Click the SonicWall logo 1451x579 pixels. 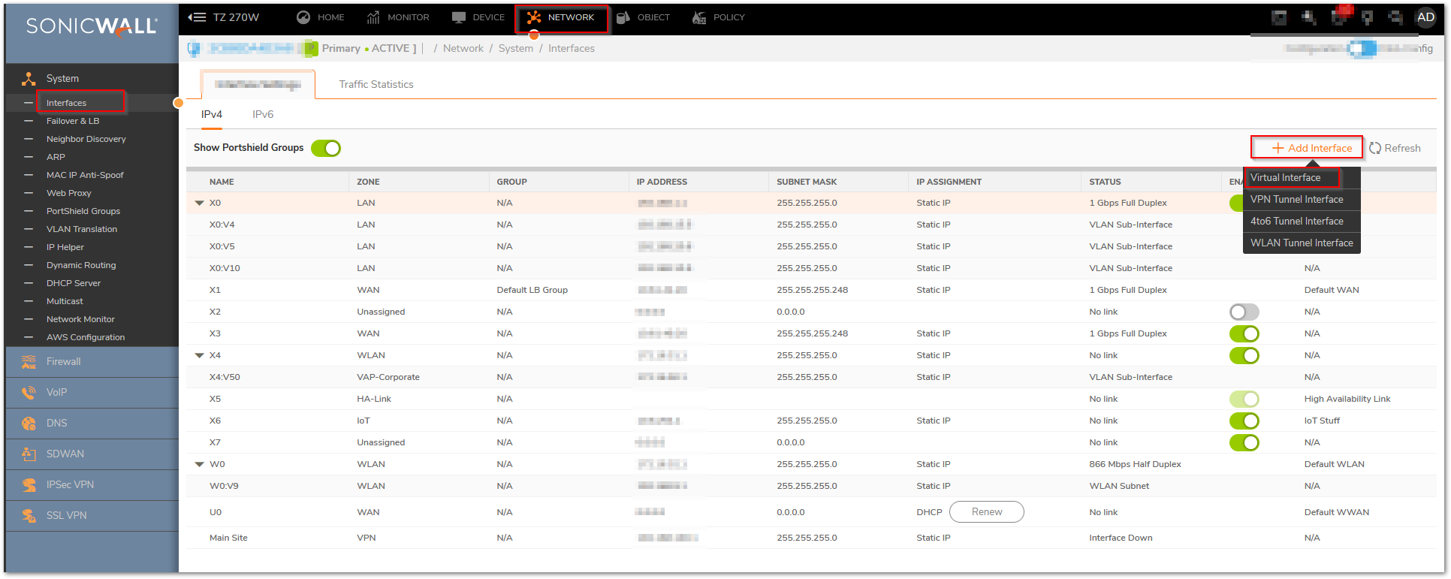[x=92, y=26]
